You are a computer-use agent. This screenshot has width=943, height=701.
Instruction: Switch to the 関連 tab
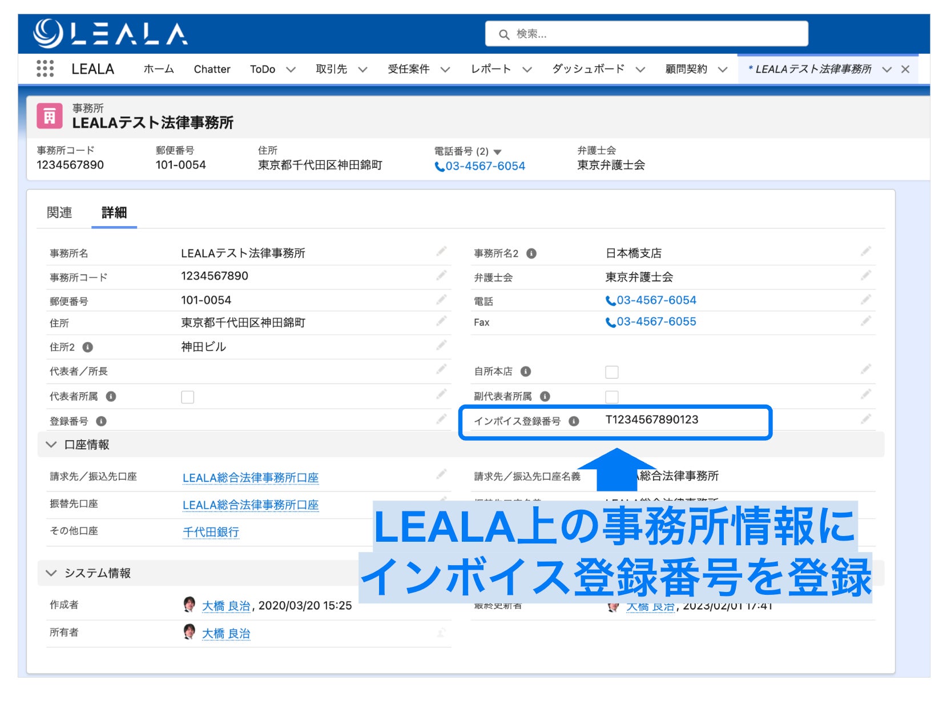coord(59,212)
